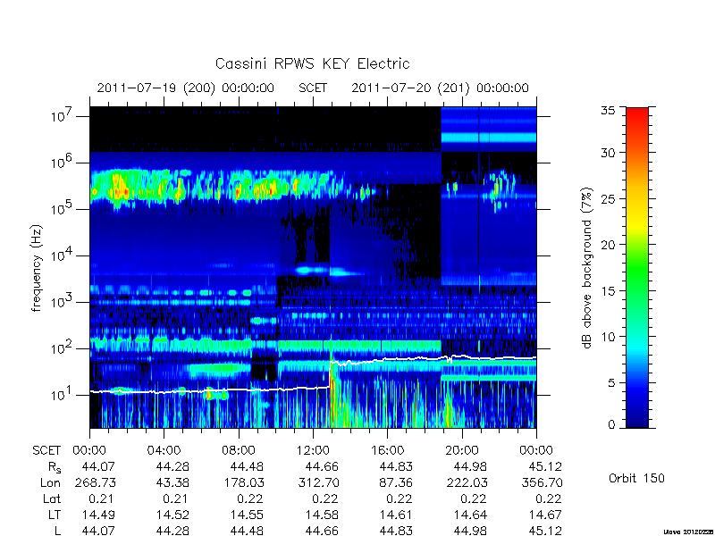
Task: Click the 'Lon' row label
Action: point(51,482)
